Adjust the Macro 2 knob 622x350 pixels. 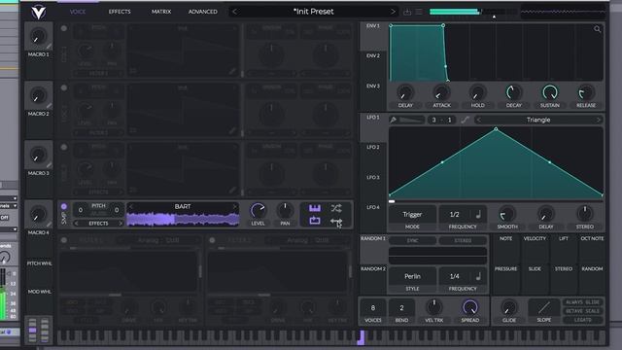tap(38, 95)
